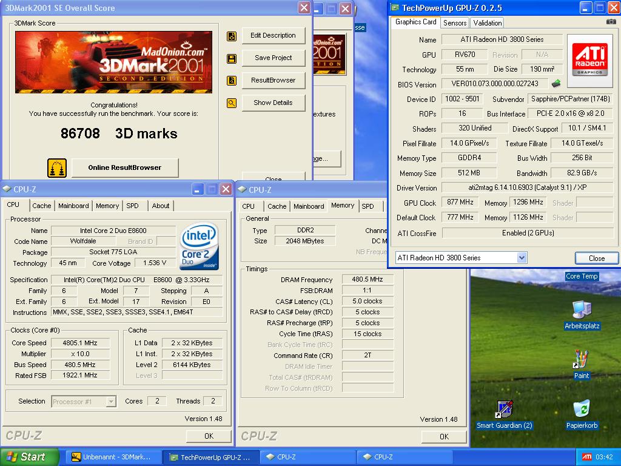The height and width of the screenshot is (466, 621).
Task: Open the Processor #1 selection dropdown
Action: coord(112,402)
